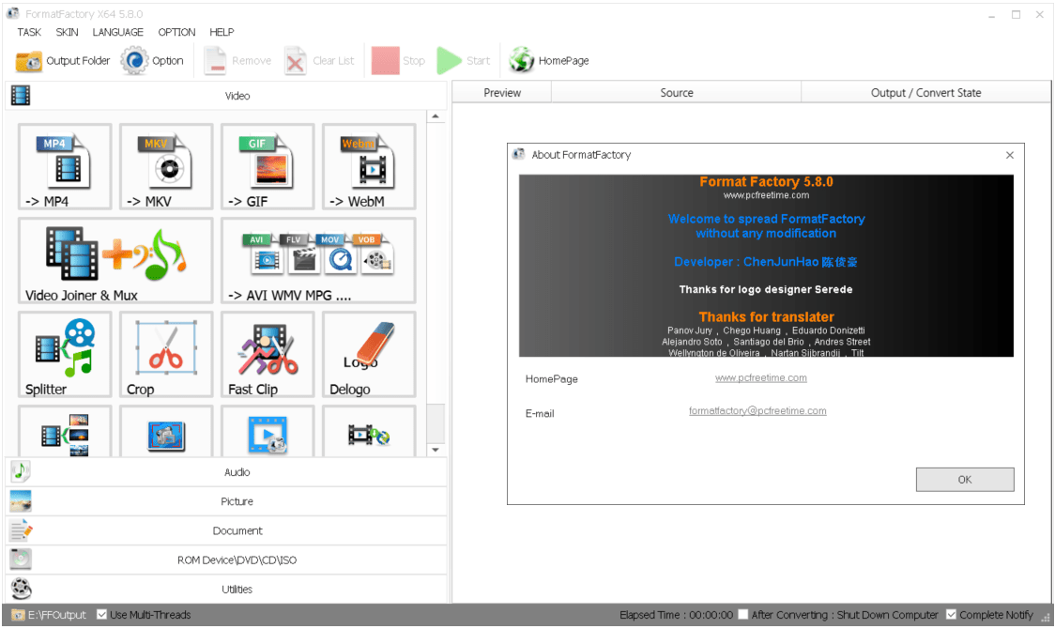Click the Clear List toolbar icon
This screenshot has height=629, width=1055.
[x=295, y=60]
